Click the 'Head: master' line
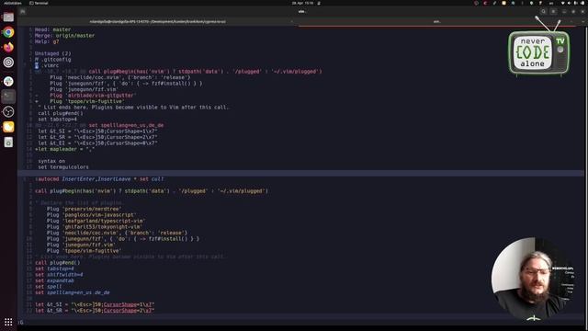 [52, 29]
